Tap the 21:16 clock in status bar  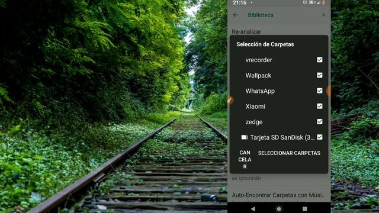click(239, 2)
